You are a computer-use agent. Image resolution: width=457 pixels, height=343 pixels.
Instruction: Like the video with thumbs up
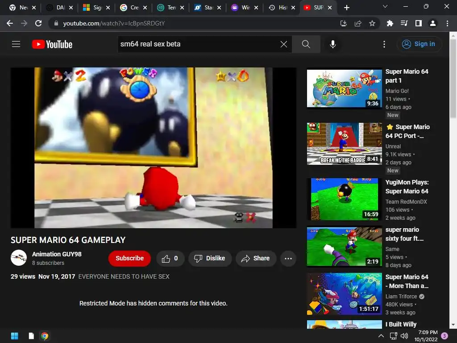coord(170,258)
